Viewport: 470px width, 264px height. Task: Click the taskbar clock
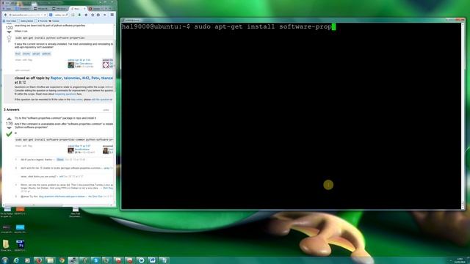pos(460,260)
